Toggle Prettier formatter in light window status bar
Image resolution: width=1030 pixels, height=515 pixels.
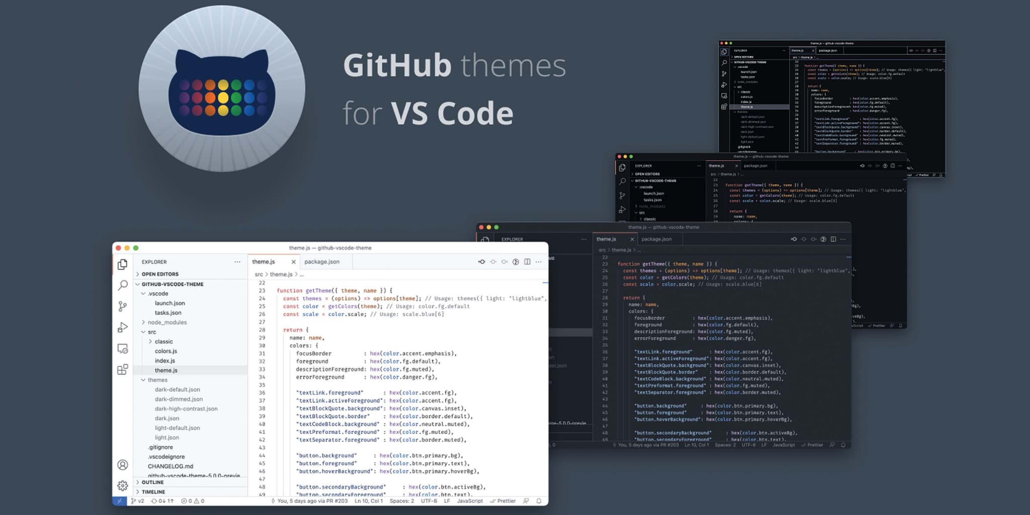click(x=503, y=501)
